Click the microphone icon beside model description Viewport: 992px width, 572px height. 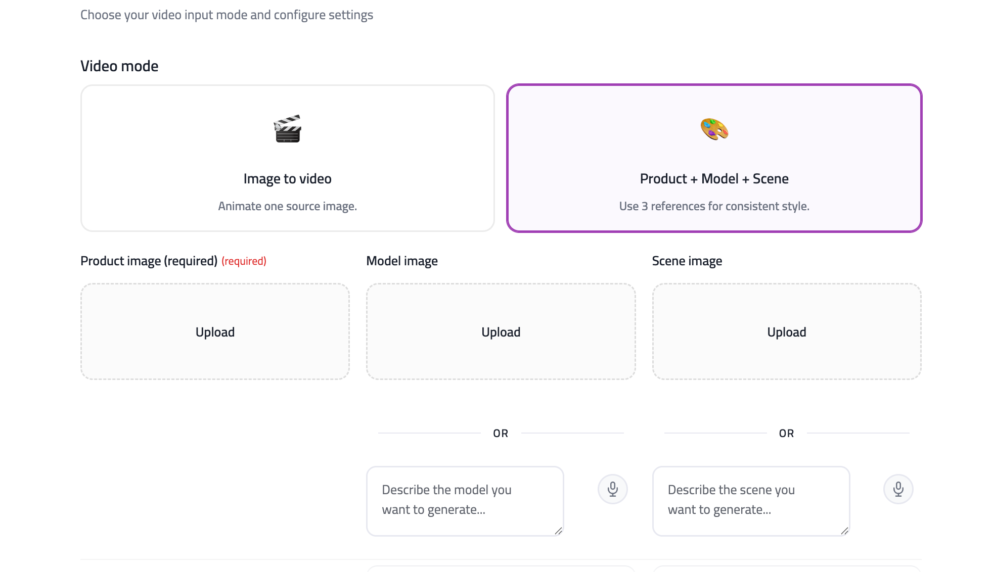[612, 489]
